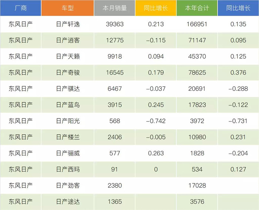The height and width of the screenshot is (210, 259).
Task: Click the 日产骊威 model cell
Action: (68, 153)
